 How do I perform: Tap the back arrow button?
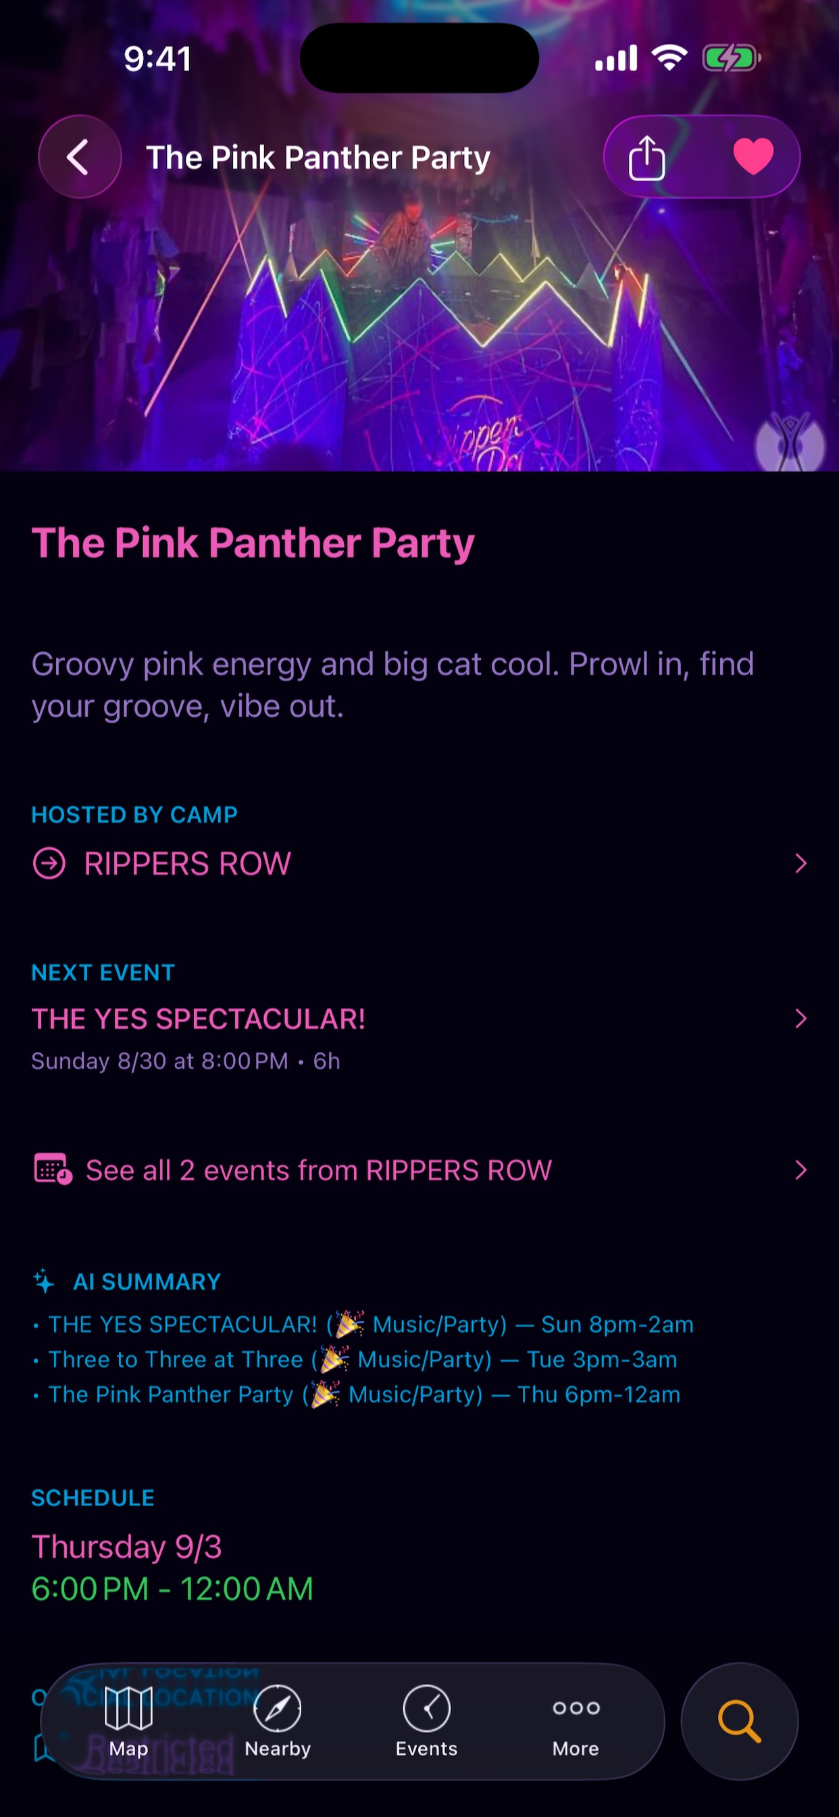click(x=79, y=157)
